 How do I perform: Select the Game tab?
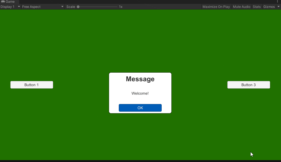coord(9,2)
